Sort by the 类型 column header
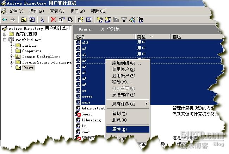Viewport: 229px width, 154px height. click(x=153, y=36)
